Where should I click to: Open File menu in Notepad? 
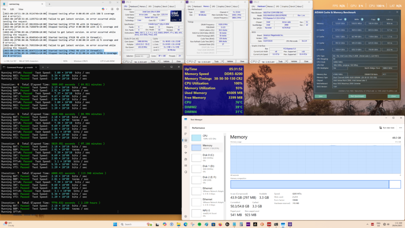tap(4, 9)
